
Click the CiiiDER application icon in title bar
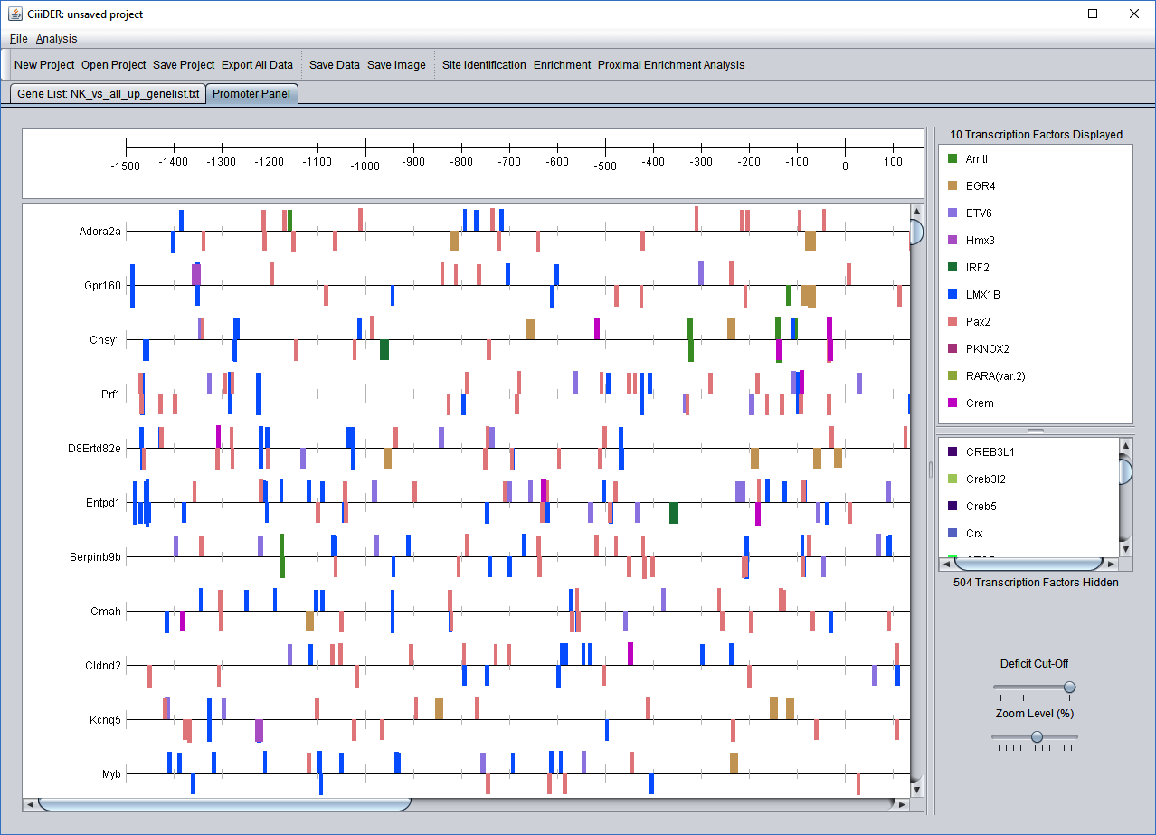(x=15, y=14)
